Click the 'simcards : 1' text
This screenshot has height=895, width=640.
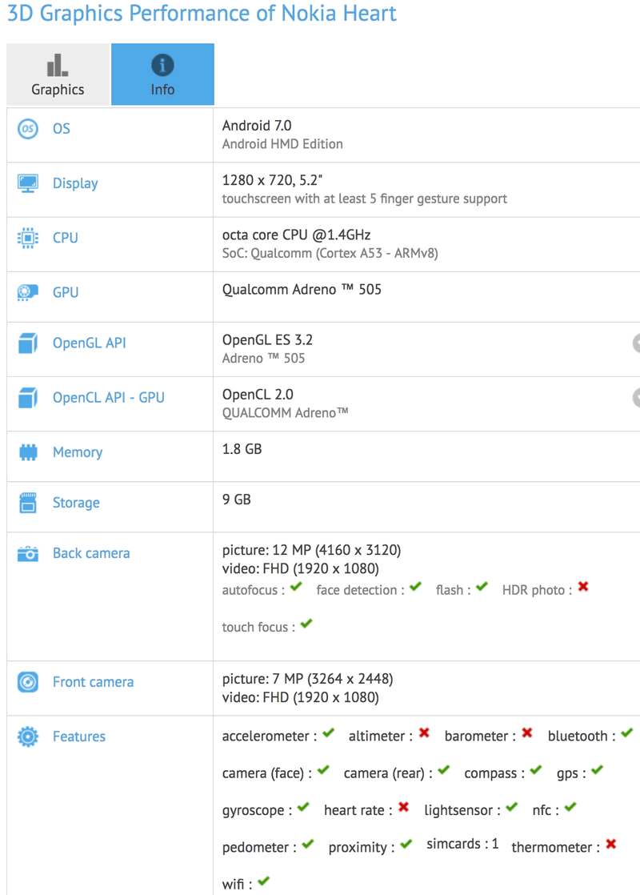tap(462, 845)
